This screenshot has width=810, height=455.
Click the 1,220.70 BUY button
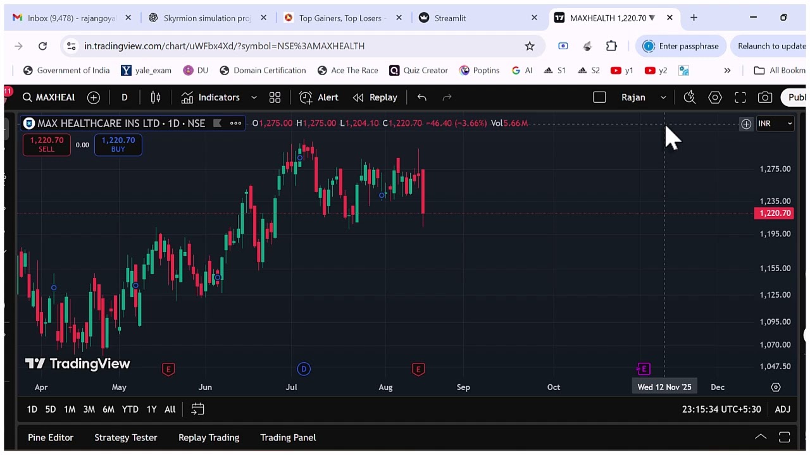coord(118,145)
